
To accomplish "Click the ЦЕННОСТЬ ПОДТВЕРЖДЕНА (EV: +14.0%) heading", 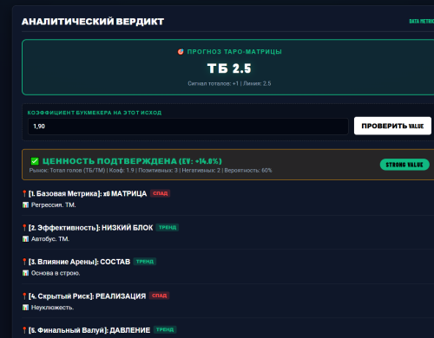I will (x=132, y=161).
